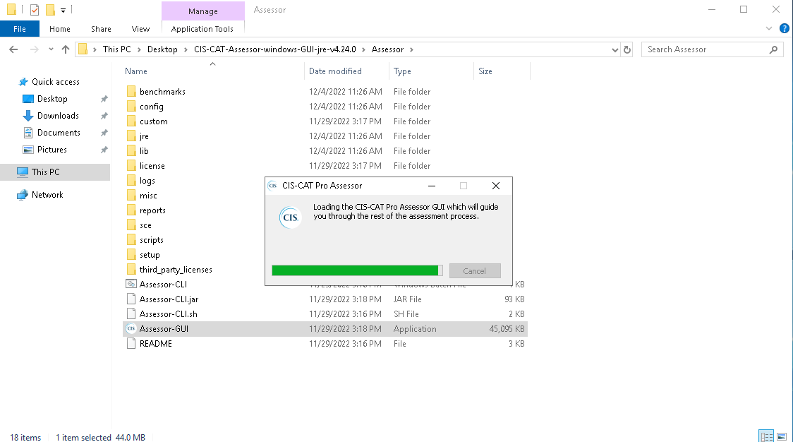Open Network in navigation pane

pos(47,194)
